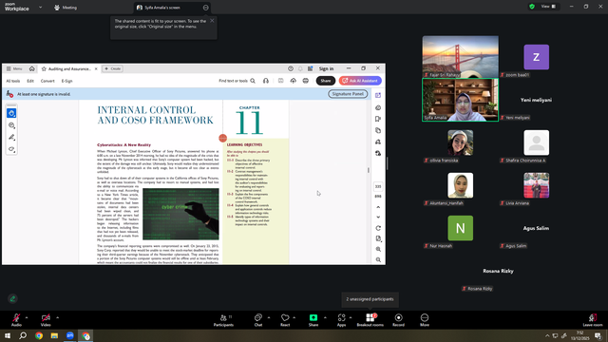Viewport: 608px width, 342px height.
Task: Open the Signature Panel
Action: [x=348, y=94]
